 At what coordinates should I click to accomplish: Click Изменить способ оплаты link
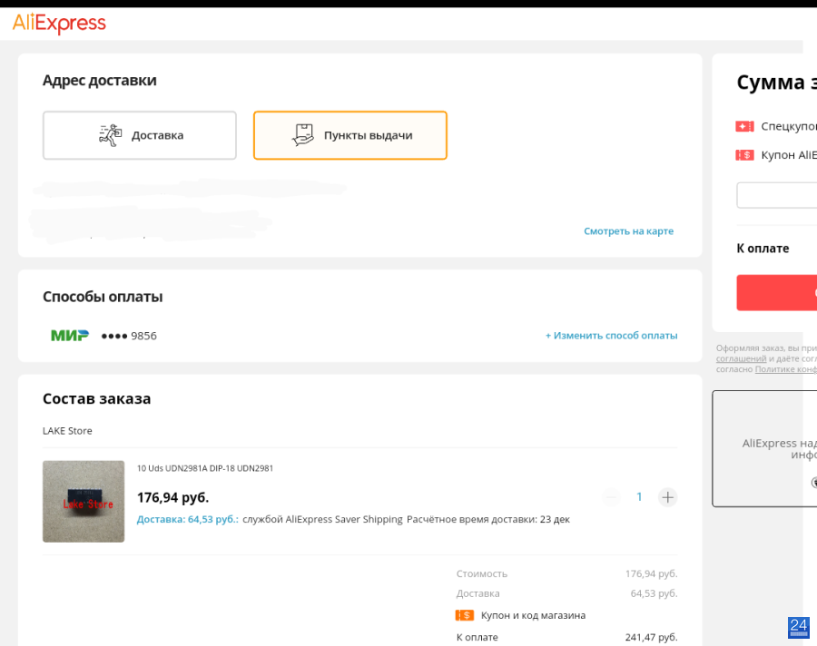pos(611,336)
